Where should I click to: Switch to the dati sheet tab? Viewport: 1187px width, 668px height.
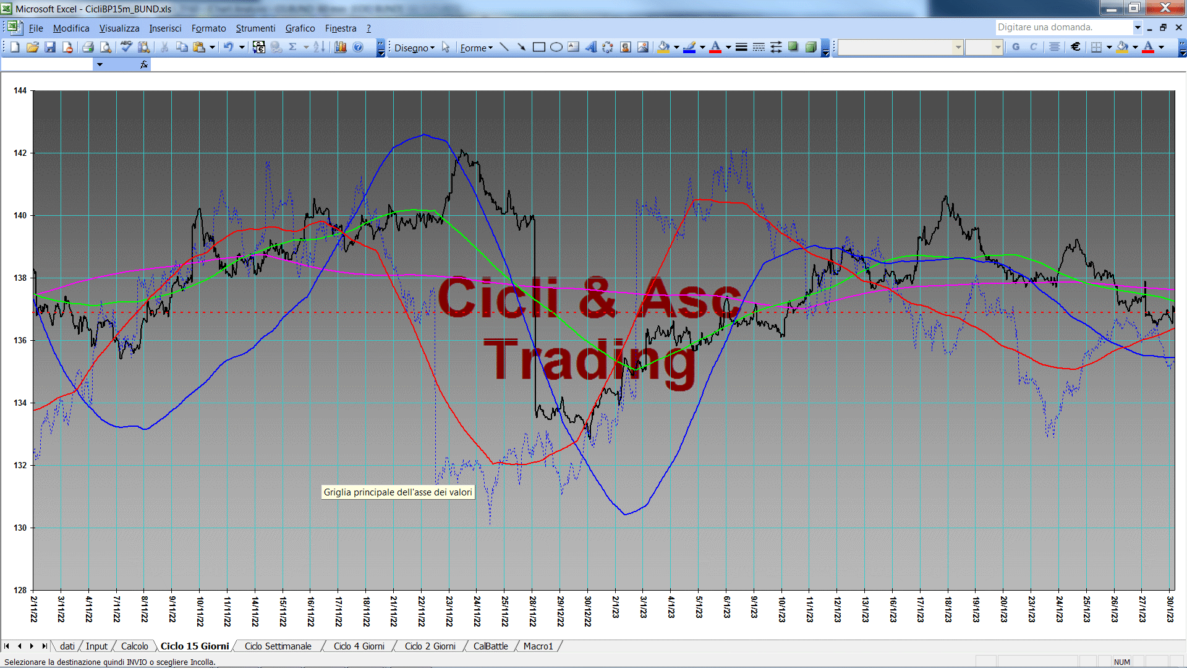tap(67, 646)
